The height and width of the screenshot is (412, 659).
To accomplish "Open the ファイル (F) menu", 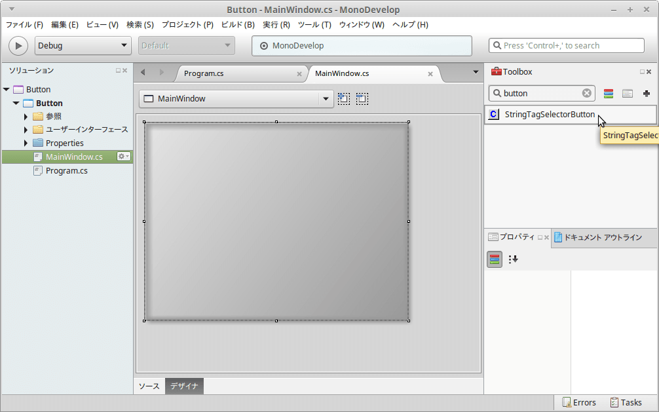I will 24,25.
